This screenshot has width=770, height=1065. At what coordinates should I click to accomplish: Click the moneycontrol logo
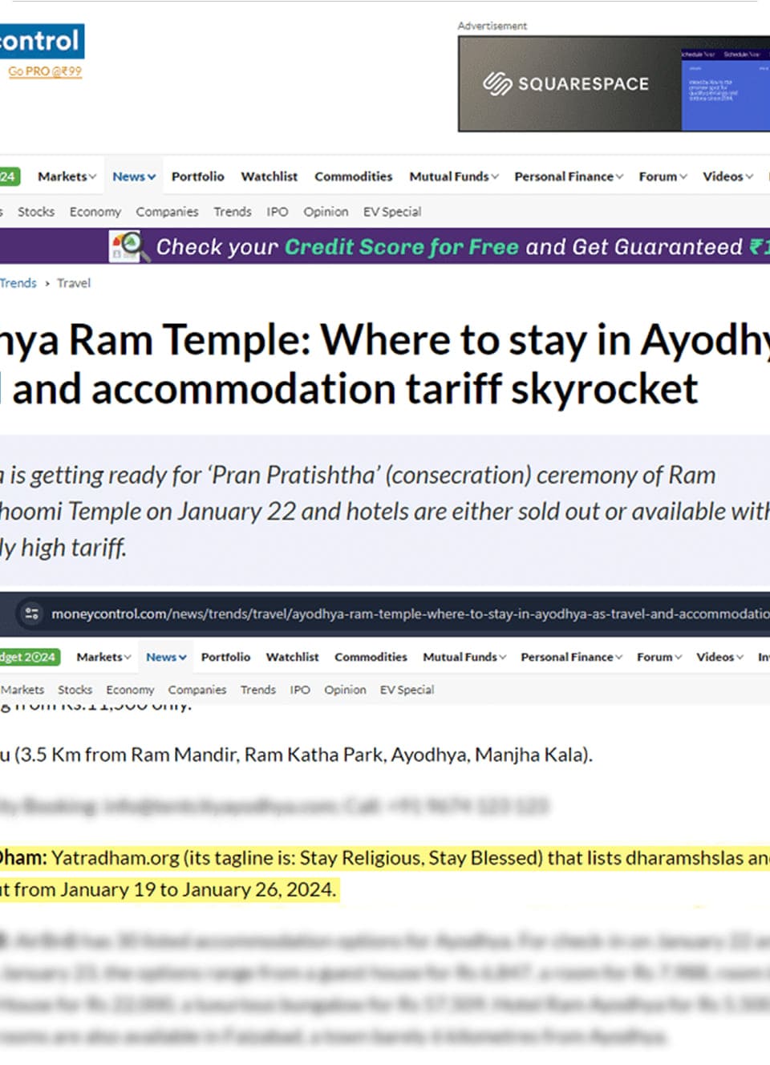(40, 41)
